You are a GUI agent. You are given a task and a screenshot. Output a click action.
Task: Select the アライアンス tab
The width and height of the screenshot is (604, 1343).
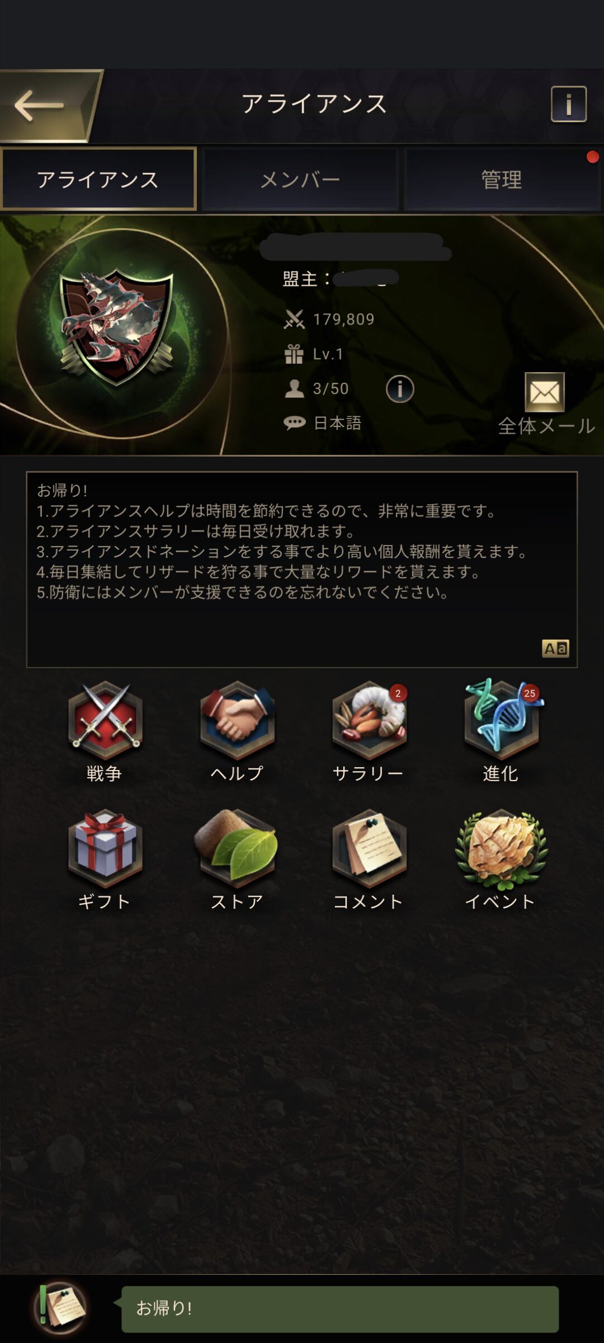[x=98, y=179]
